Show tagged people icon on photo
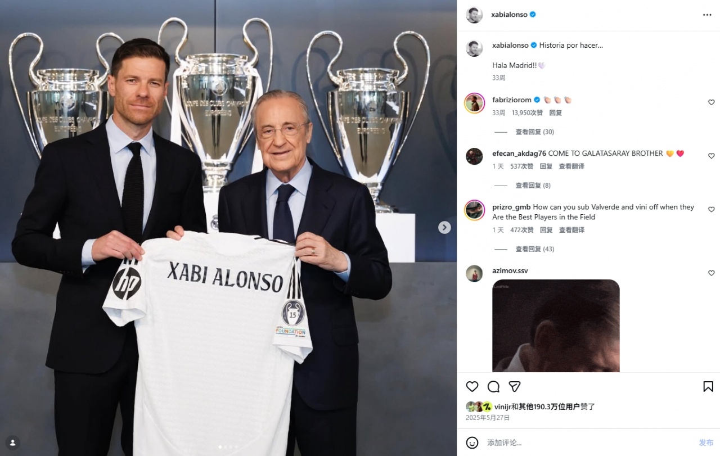 (12, 443)
